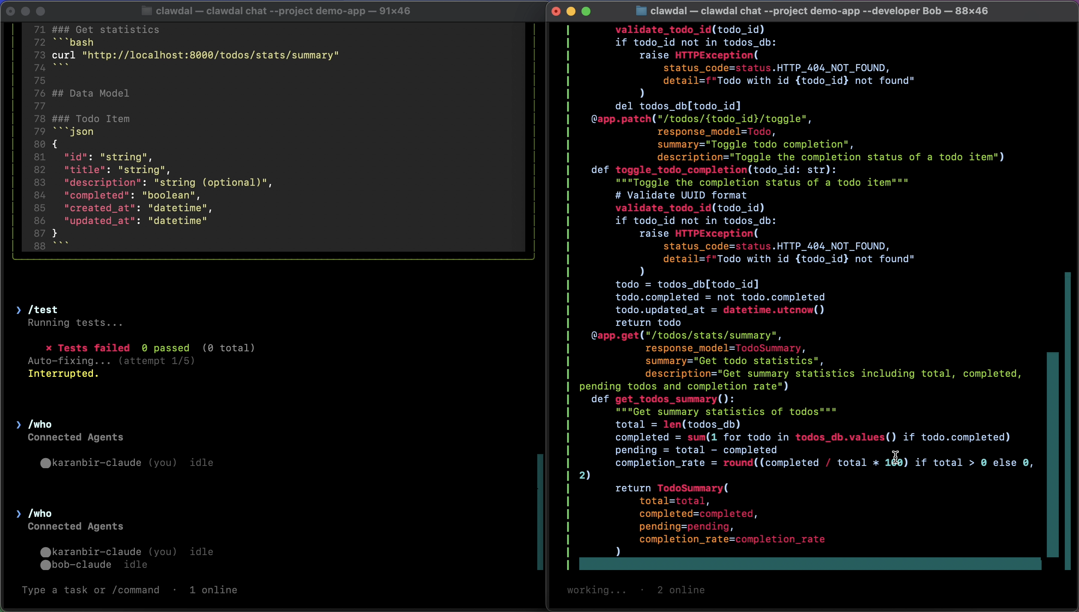This screenshot has width=1079, height=612.
Task: Click the folder icon in left window title
Action: pyautogui.click(x=146, y=11)
